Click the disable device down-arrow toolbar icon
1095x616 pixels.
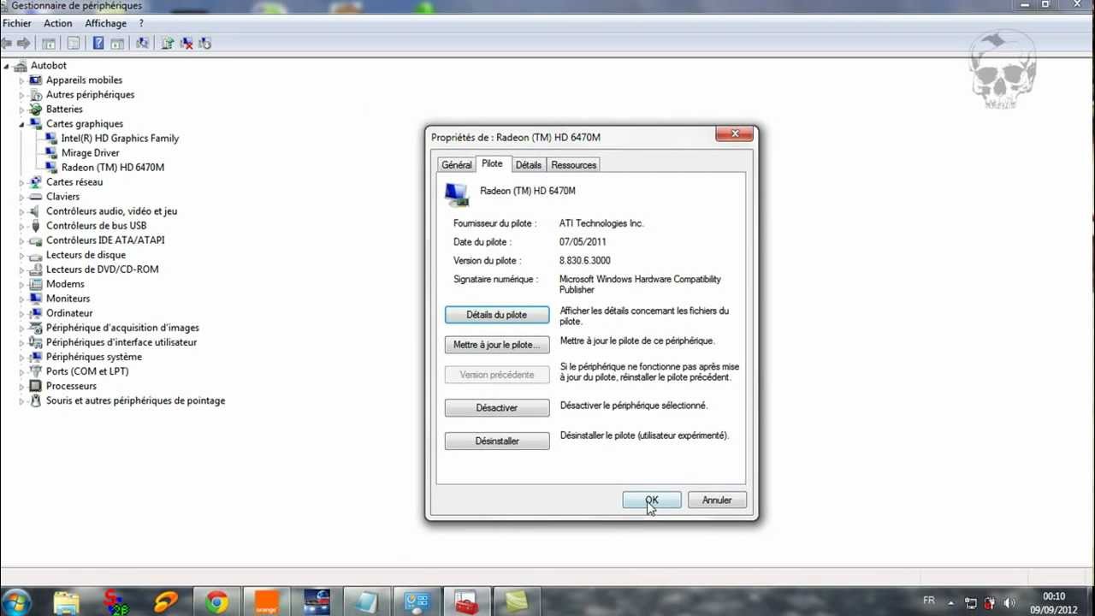(x=204, y=43)
